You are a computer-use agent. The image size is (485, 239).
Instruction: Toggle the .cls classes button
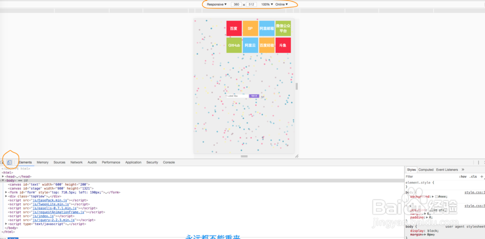[473, 177]
